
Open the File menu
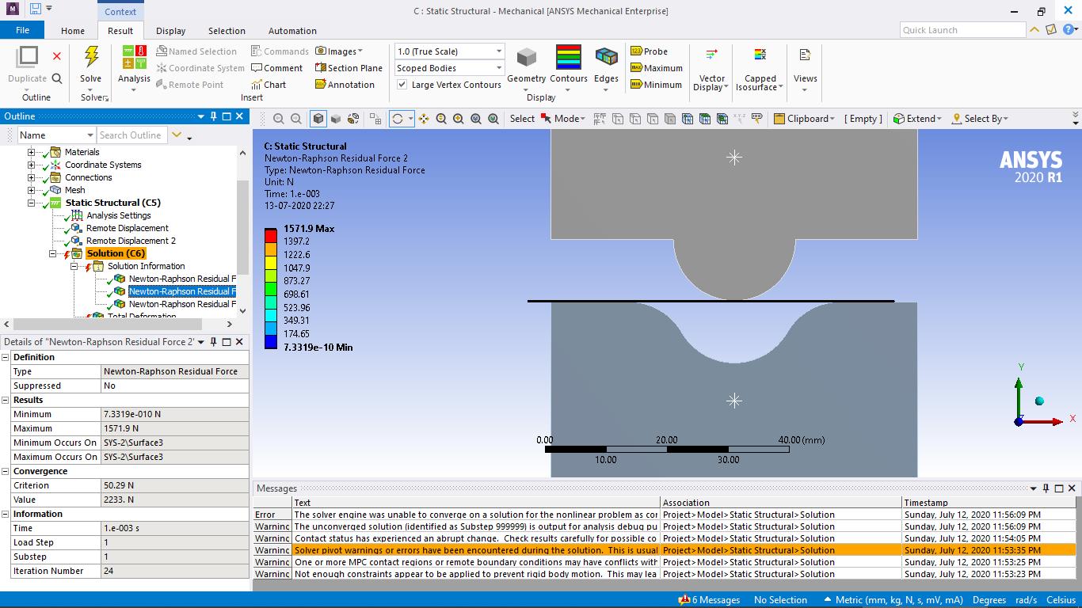(x=22, y=30)
